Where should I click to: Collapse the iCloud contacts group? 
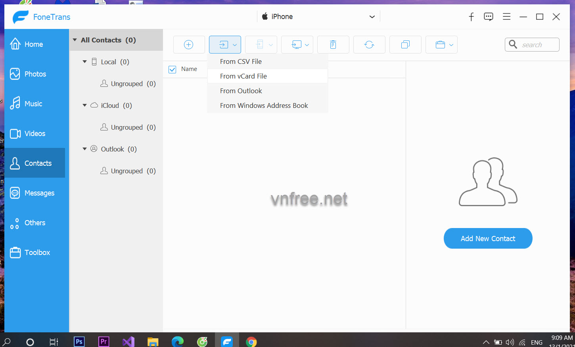[84, 105]
